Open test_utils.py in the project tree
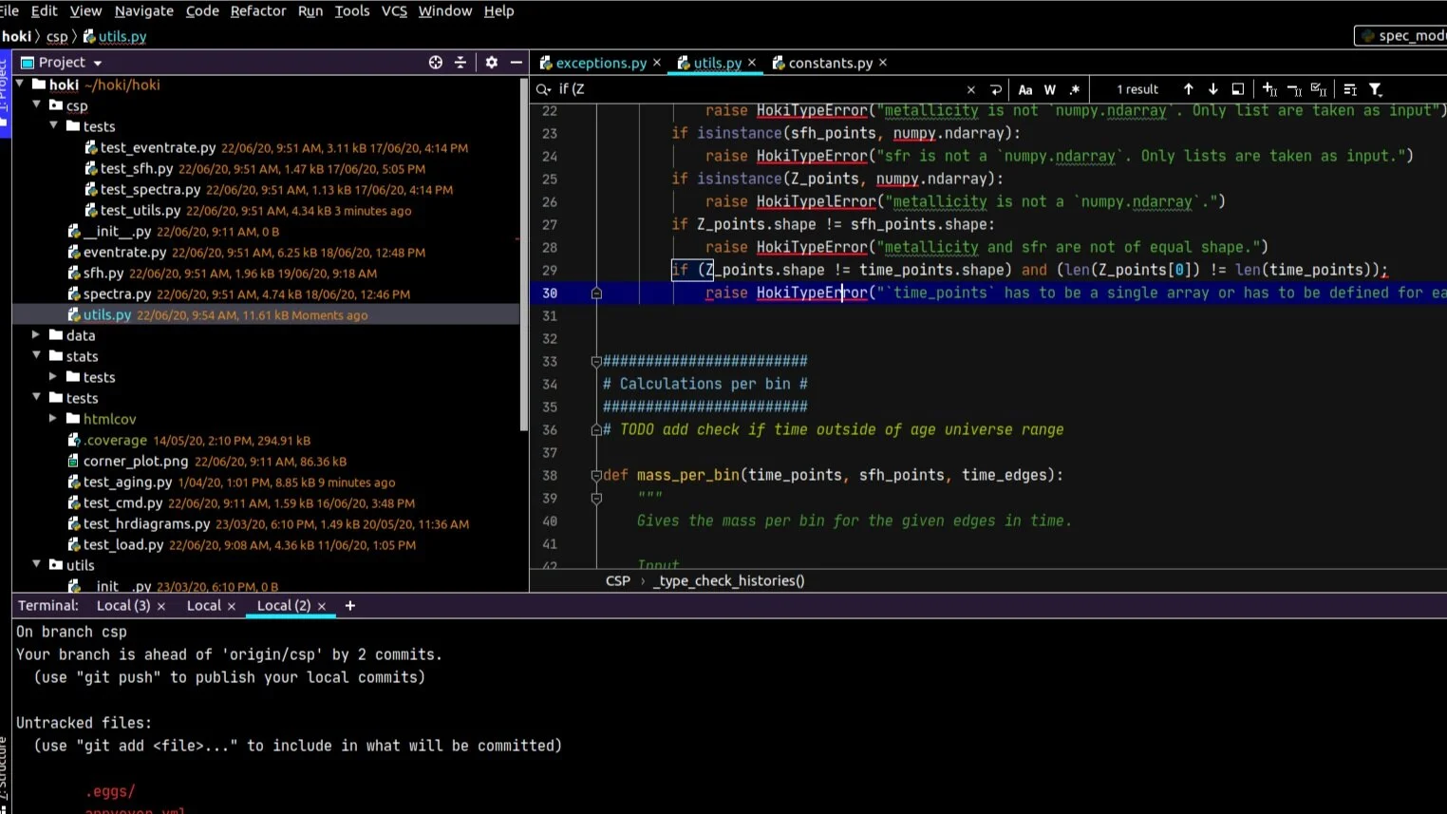The width and height of the screenshot is (1447, 814). pos(140,210)
